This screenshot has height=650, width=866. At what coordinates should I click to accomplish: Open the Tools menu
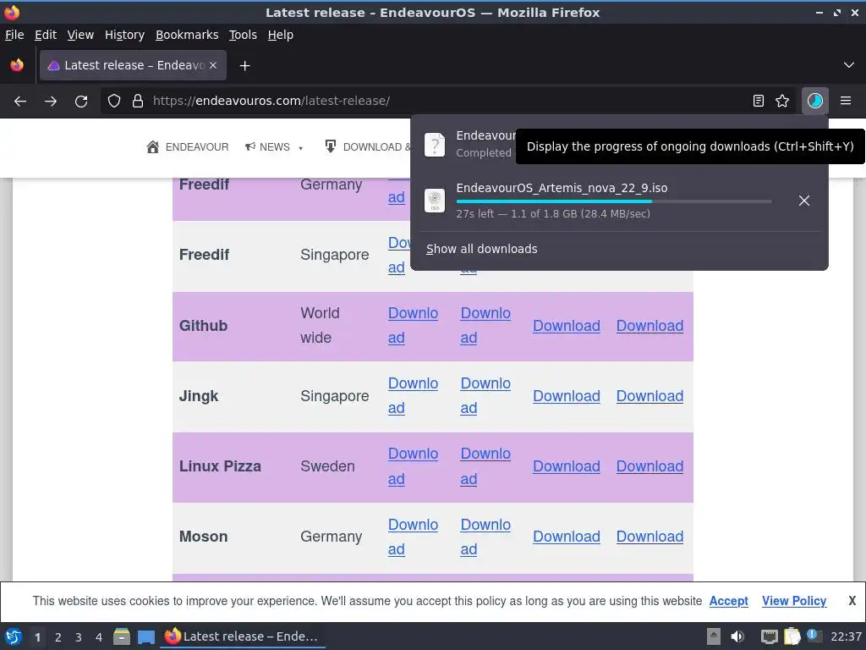click(x=243, y=35)
